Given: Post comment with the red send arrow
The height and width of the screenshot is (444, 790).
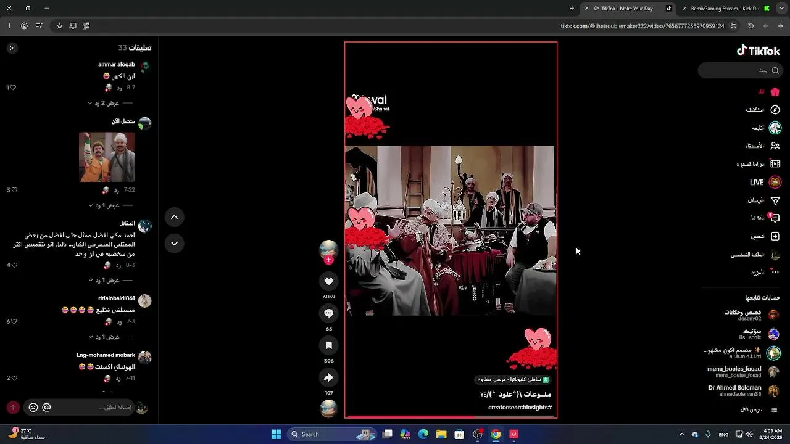Looking at the screenshot, I should [x=13, y=408].
